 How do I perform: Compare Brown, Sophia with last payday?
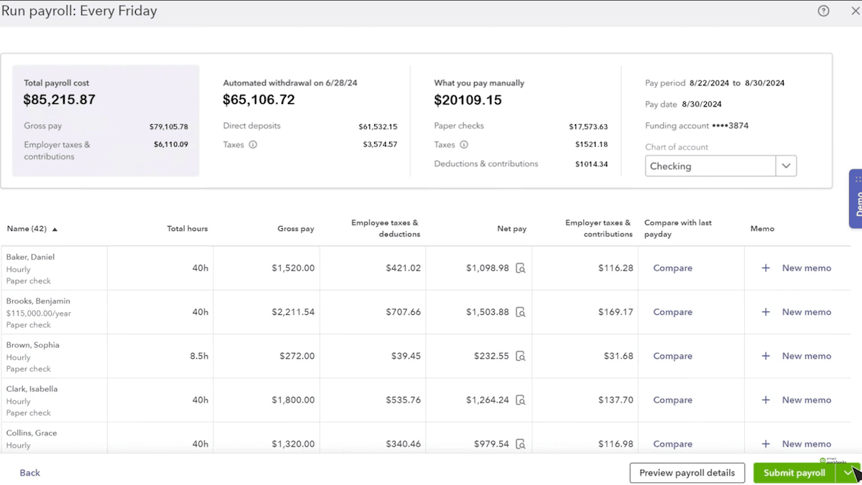point(672,356)
